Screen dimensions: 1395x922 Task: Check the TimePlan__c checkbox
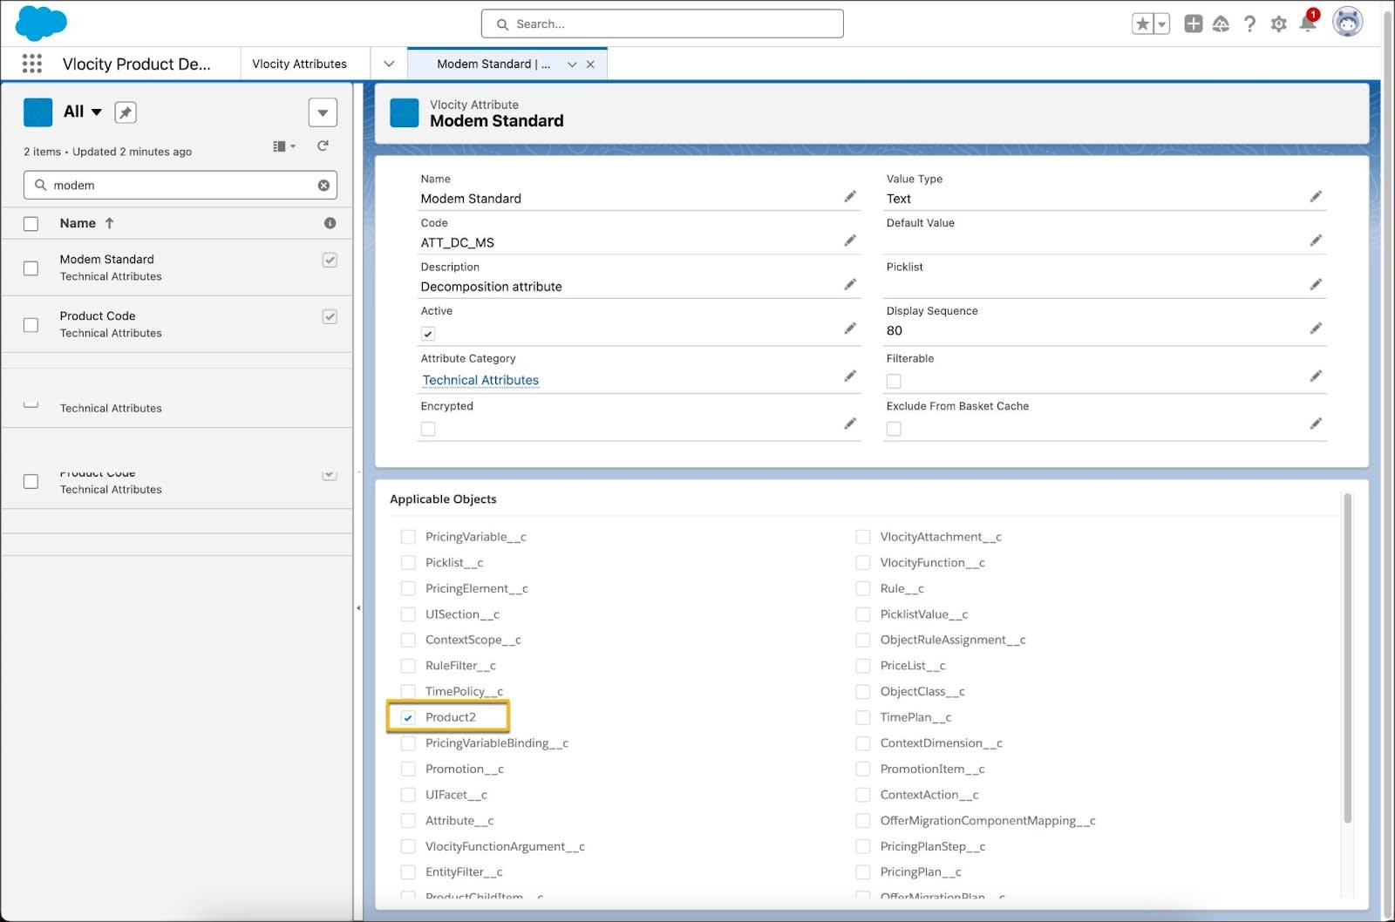(x=863, y=718)
